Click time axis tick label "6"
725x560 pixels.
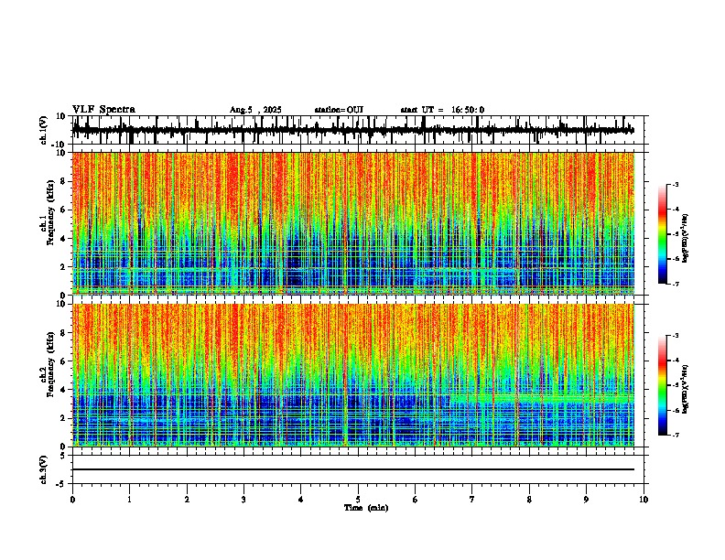click(x=416, y=500)
